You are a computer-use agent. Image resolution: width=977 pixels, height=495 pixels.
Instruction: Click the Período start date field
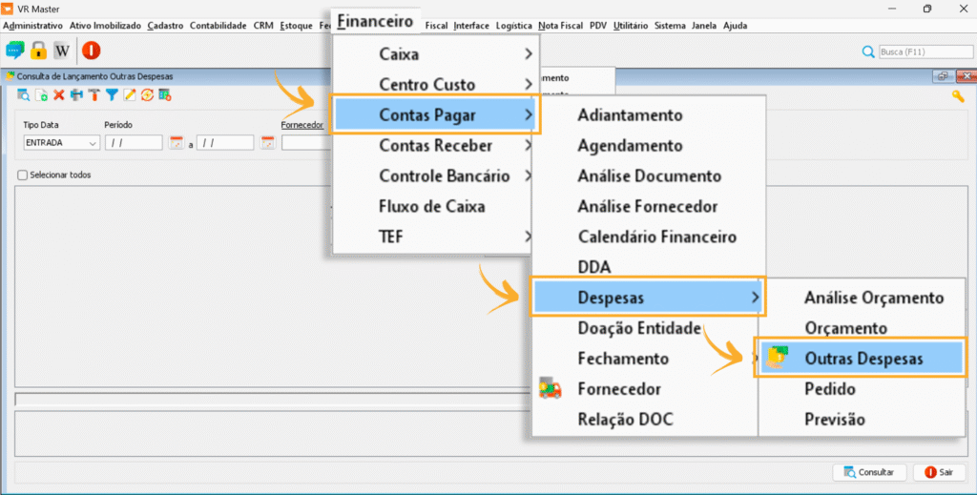(134, 142)
